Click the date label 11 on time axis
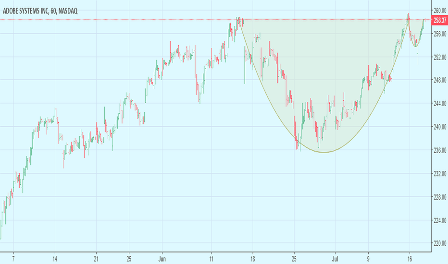Screen dimensions: 448x264 click(x=211, y=259)
